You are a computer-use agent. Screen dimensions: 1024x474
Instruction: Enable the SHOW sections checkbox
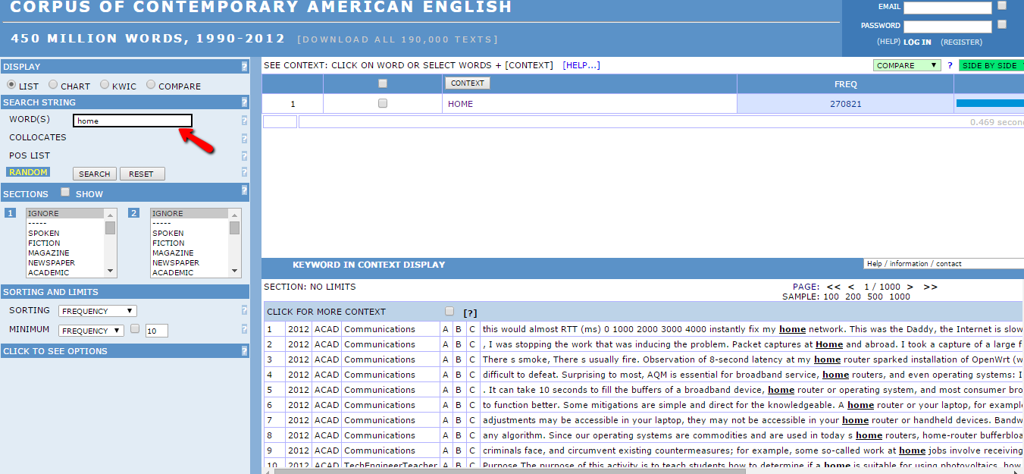65,193
